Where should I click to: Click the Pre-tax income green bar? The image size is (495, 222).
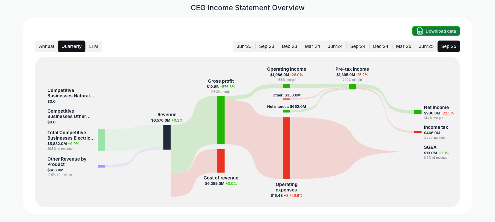(352, 86)
